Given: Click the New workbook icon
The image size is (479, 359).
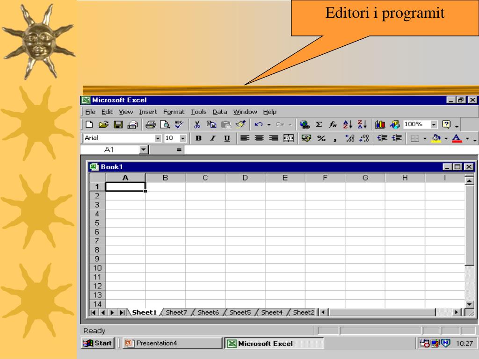Looking at the screenshot, I should [89, 124].
